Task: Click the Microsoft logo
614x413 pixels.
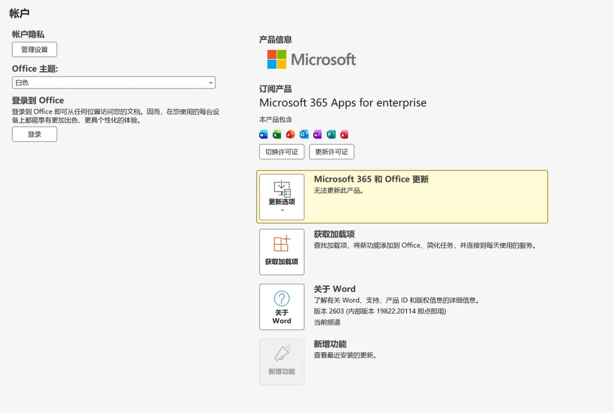Action: tap(312, 60)
